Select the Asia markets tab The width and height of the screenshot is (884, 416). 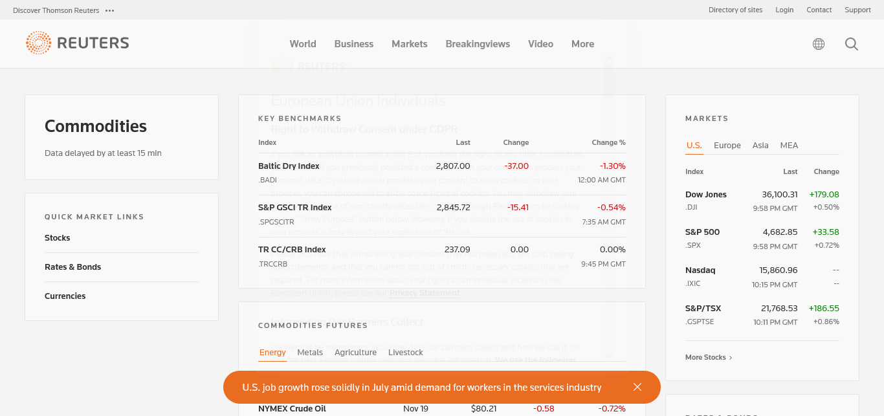click(x=760, y=146)
